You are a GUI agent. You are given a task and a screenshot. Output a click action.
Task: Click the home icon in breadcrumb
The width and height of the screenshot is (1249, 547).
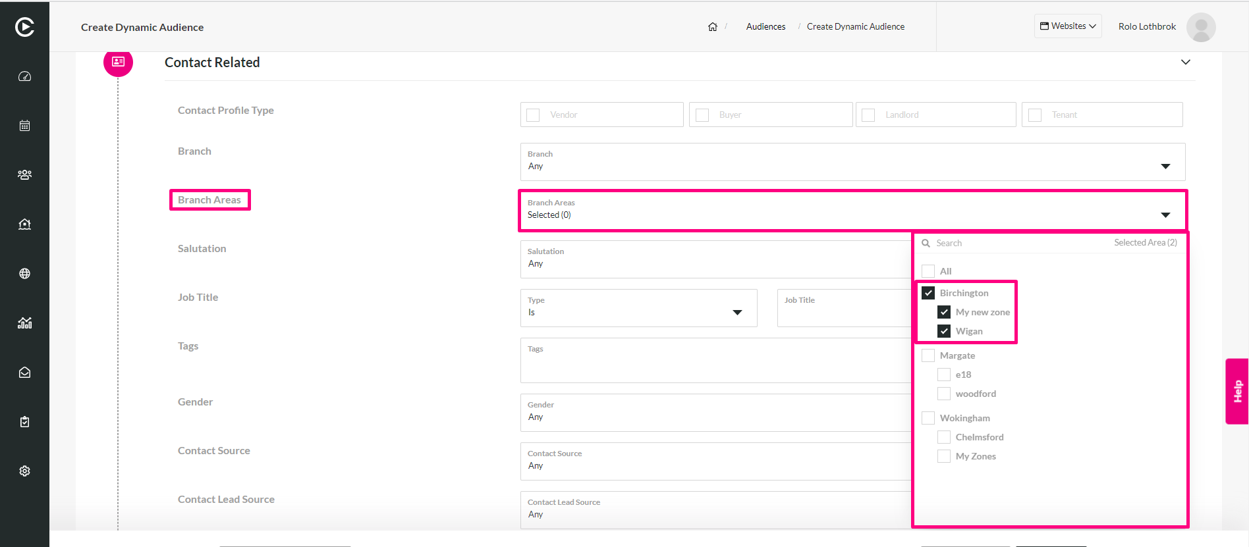click(x=713, y=27)
